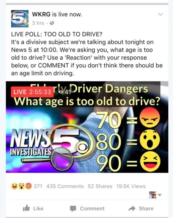Open the post options chevron menu

[x=161, y=14]
